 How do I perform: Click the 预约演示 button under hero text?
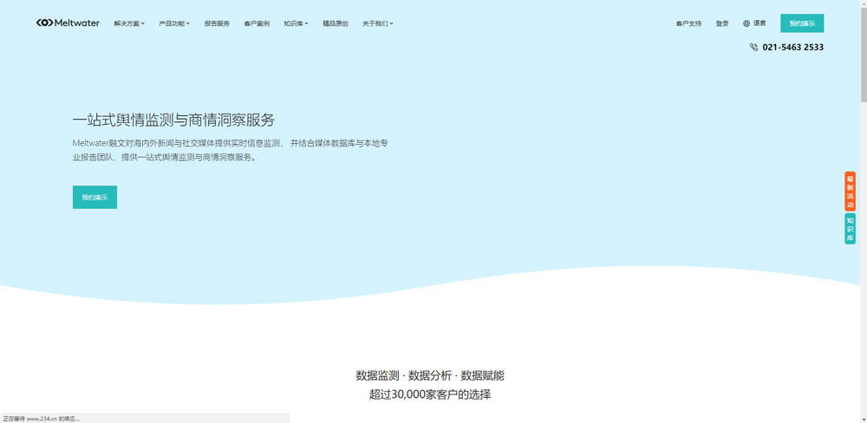coord(95,198)
